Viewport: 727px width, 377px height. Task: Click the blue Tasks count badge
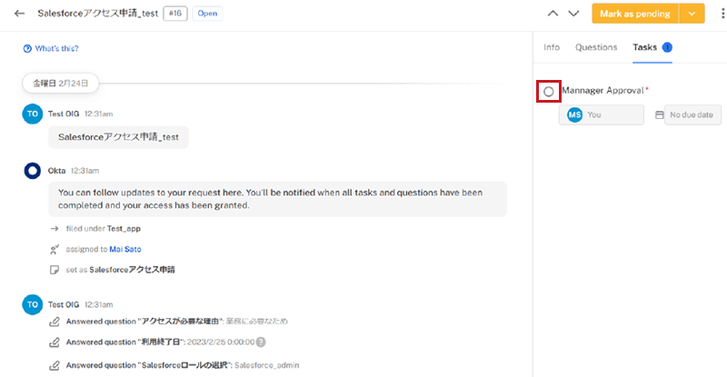coord(667,47)
